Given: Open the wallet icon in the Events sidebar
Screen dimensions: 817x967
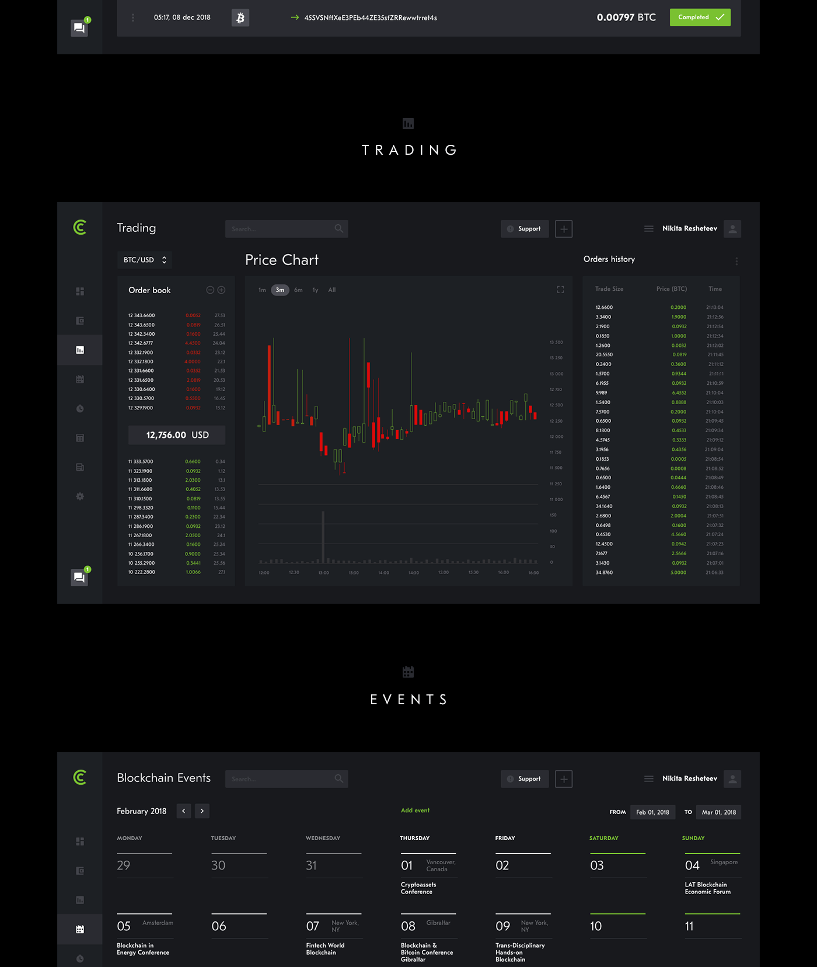Looking at the screenshot, I should coord(80,871).
